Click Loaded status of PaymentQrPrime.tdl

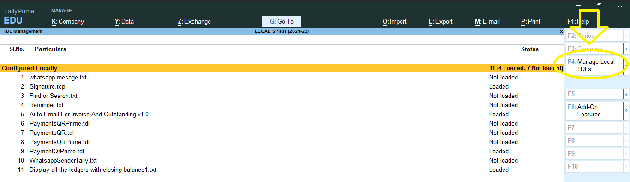(x=499, y=151)
